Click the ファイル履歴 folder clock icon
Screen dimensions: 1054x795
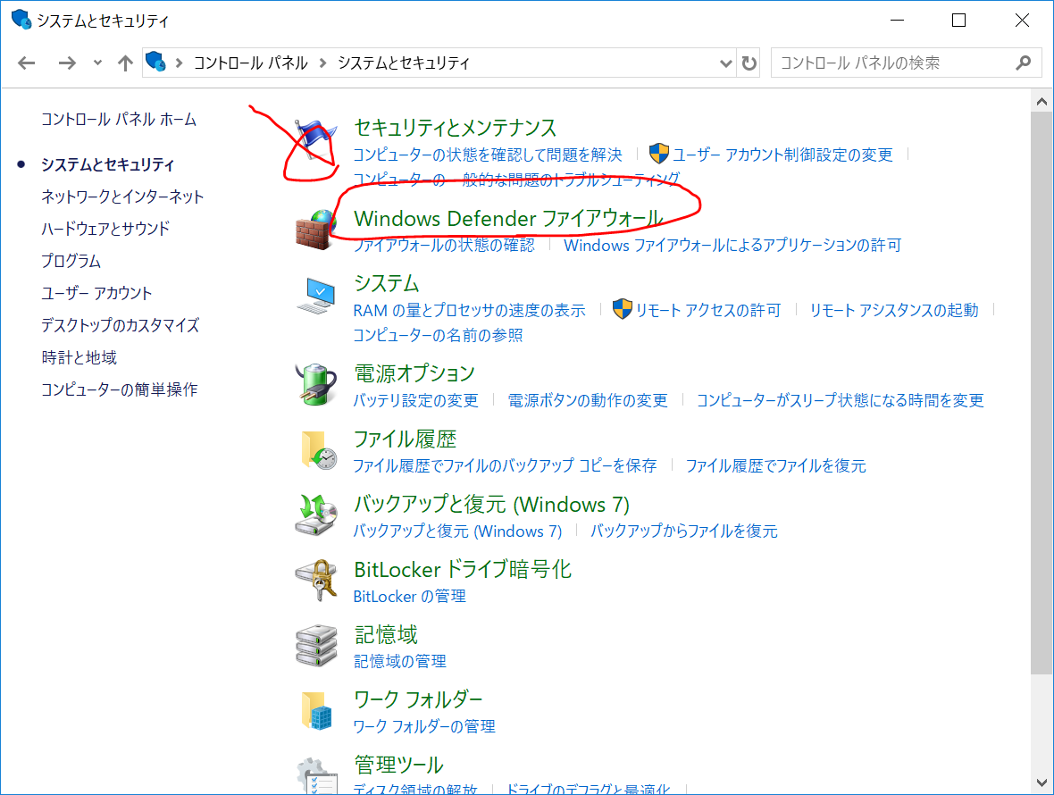coord(315,450)
